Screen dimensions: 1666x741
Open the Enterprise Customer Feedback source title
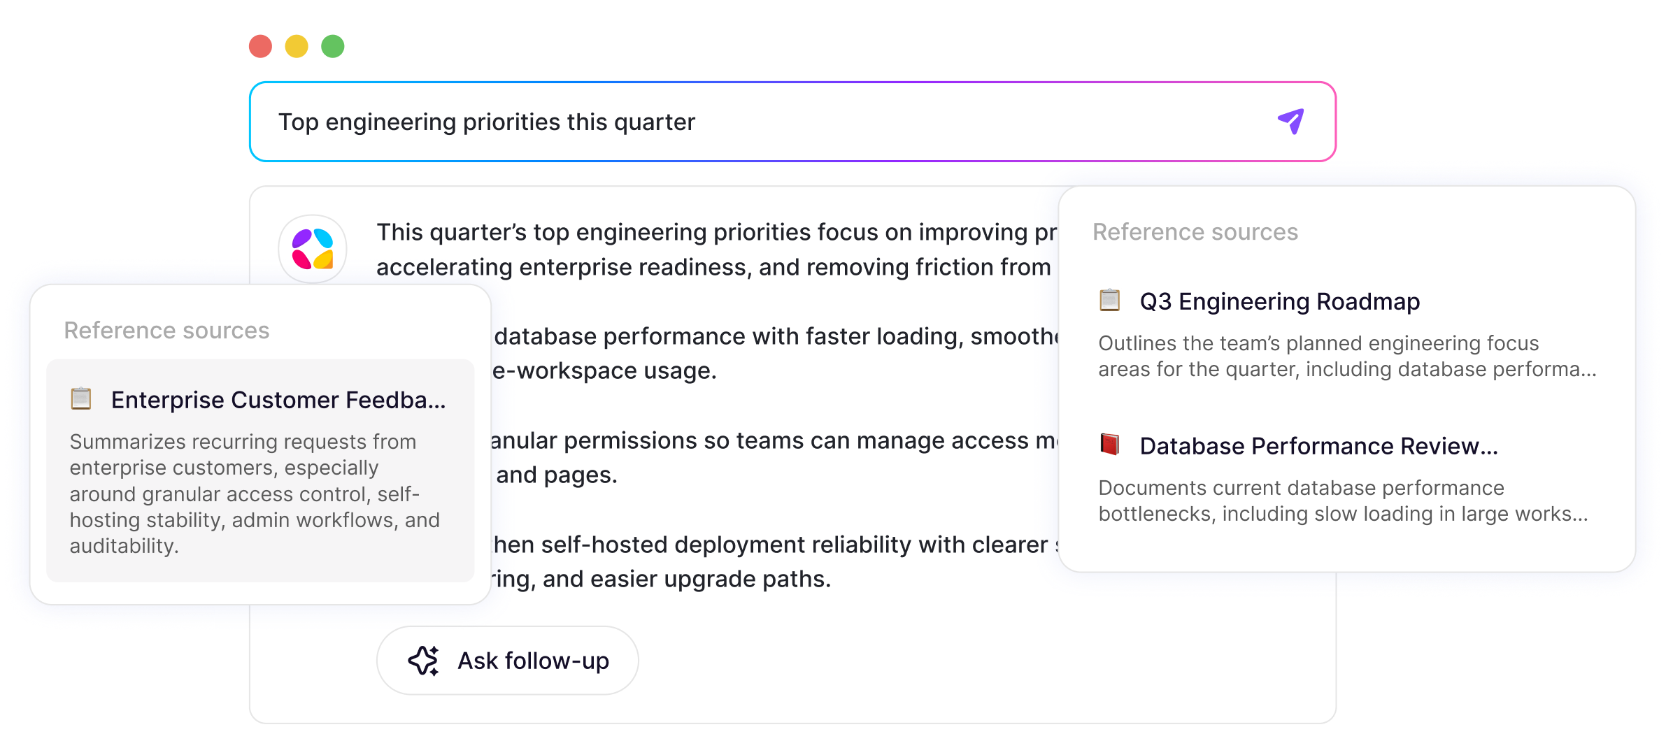(278, 400)
